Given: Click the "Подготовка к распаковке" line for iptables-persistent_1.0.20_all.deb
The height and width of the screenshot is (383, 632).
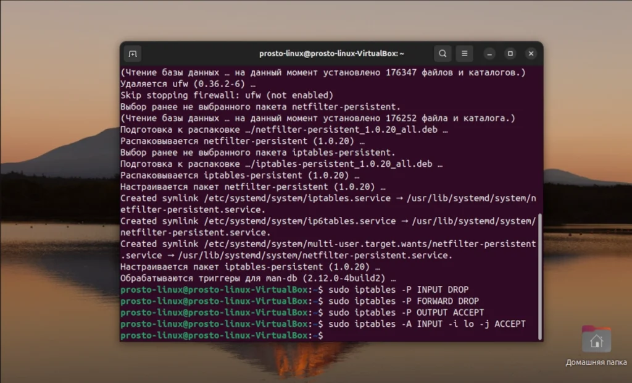Looking at the screenshot, I should tap(281, 164).
